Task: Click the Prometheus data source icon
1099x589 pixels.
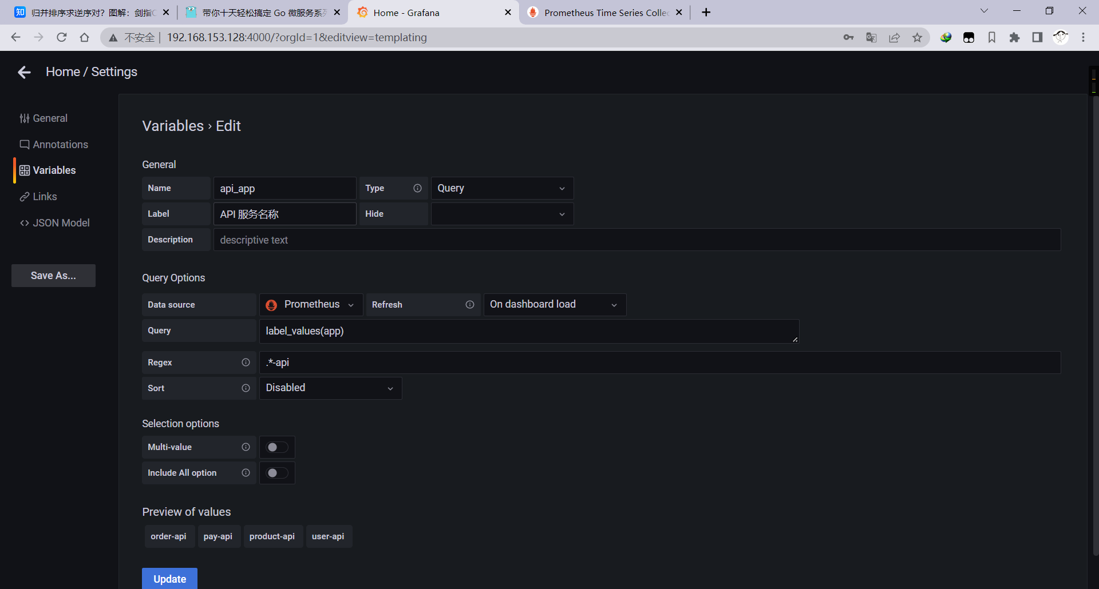Action: pyautogui.click(x=271, y=305)
